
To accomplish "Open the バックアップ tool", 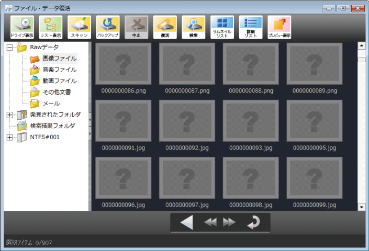I will point(107,27).
